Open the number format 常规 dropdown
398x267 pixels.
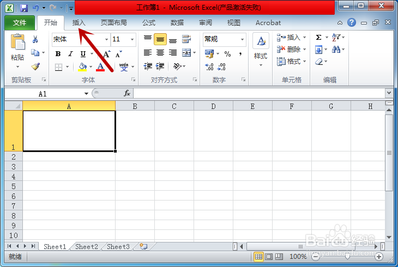[x=243, y=39]
